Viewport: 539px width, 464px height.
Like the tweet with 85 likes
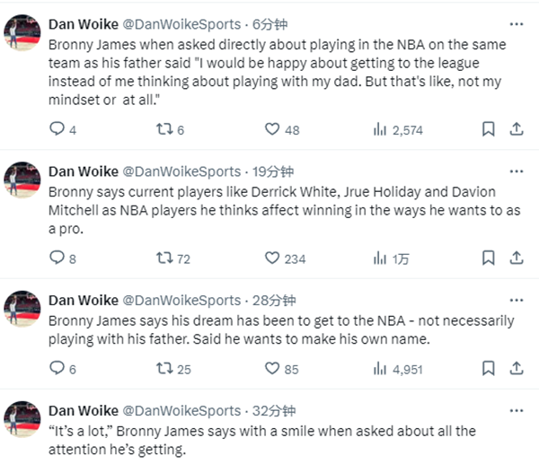(273, 368)
